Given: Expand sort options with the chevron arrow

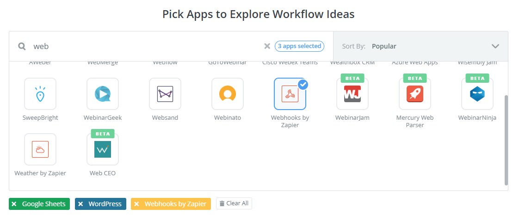Looking at the screenshot, I should click(495, 46).
